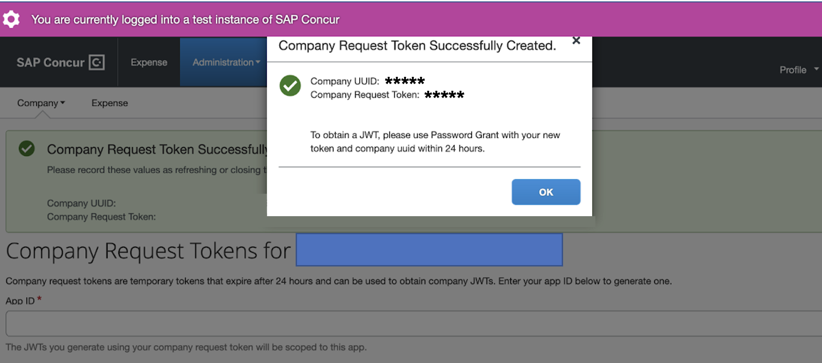
Task: Click the Company Request Token masked value
Action: pos(444,94)
